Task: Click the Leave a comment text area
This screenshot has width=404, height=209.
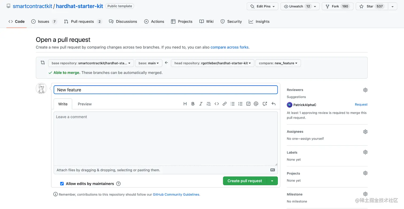Action: coord(166,139)
